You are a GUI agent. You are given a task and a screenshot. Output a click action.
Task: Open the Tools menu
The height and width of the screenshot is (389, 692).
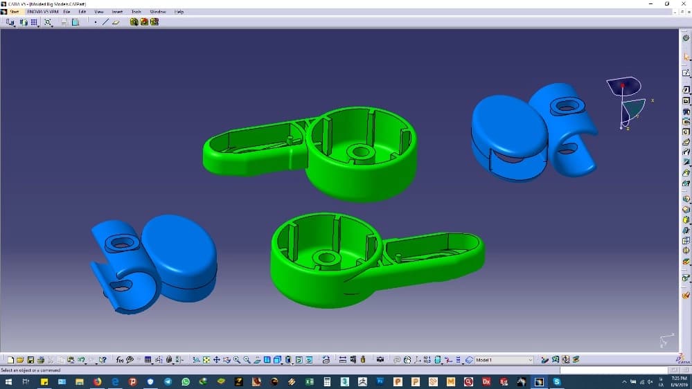tap(136, 12)
